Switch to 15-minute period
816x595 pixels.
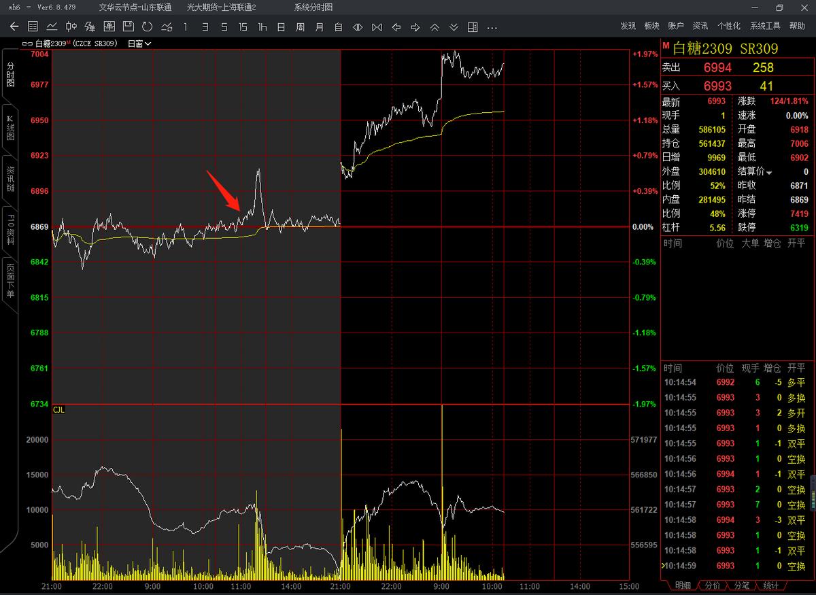243,27
